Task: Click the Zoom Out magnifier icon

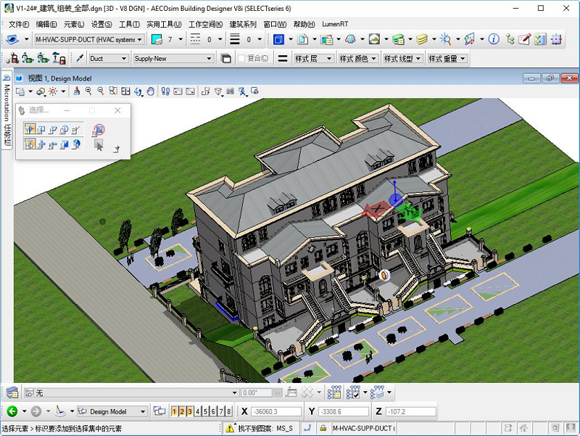Action: click(101, 91)
